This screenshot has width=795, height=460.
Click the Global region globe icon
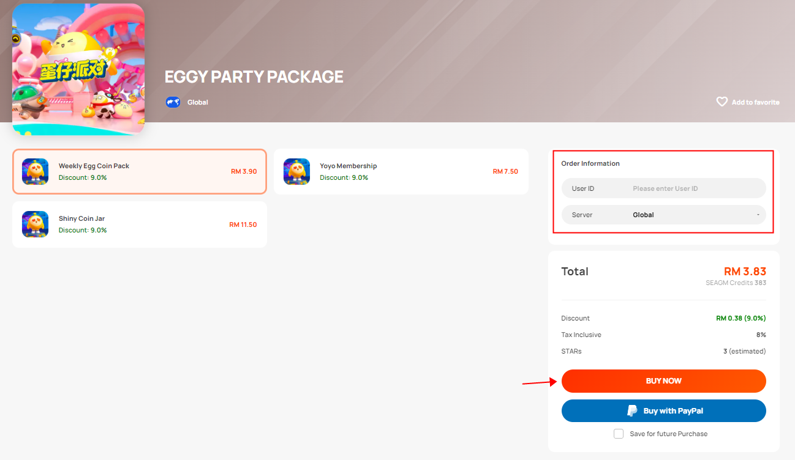click(x=173, y=102)
